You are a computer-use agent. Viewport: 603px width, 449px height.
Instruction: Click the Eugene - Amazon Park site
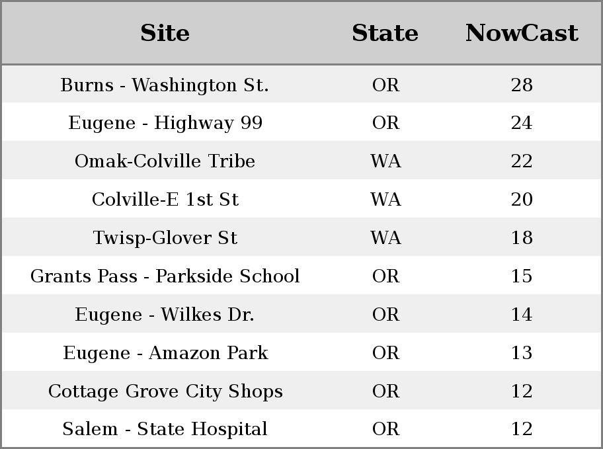click(x=165, y=353)
